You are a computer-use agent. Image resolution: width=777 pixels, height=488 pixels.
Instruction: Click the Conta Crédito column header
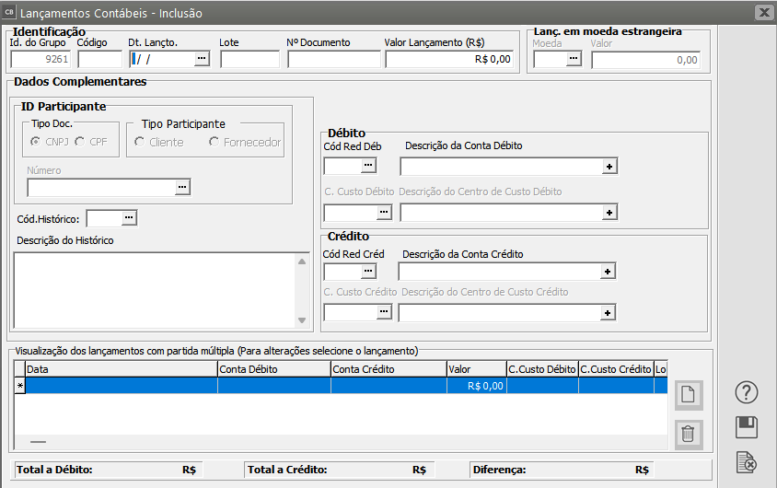pos(387,368)
